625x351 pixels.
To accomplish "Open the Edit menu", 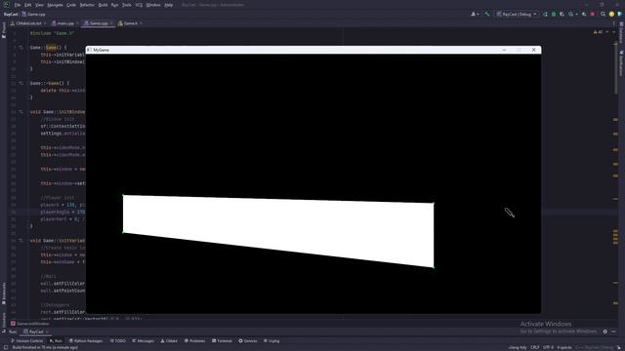I will (27, 5).
